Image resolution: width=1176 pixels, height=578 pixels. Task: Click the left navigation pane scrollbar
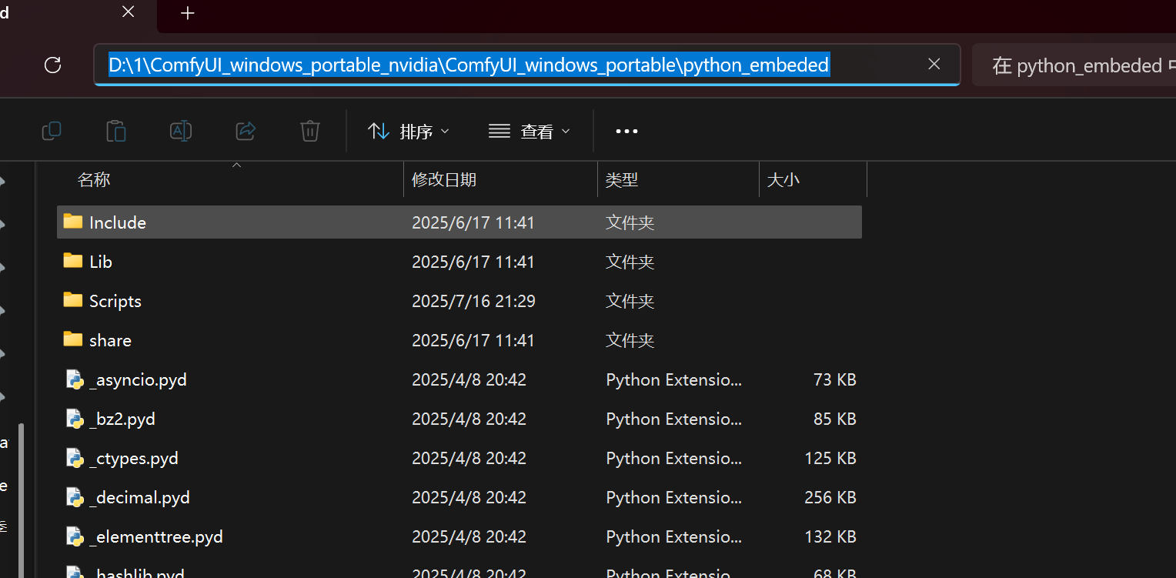click(x=22, y=493)
